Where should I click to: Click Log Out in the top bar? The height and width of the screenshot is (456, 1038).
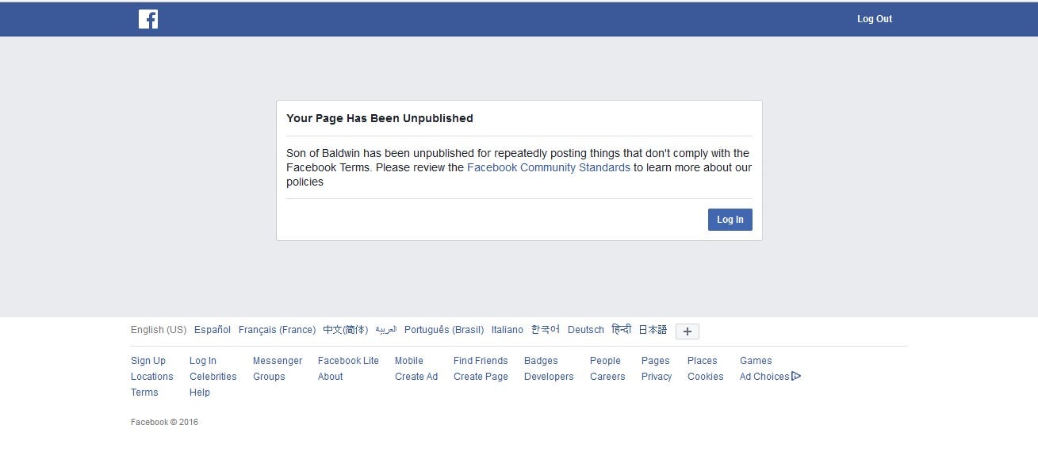pos(875,19)
